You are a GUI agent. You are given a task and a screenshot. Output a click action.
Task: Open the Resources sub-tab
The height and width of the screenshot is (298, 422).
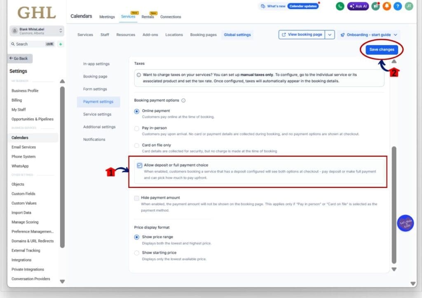pos(126,35)
